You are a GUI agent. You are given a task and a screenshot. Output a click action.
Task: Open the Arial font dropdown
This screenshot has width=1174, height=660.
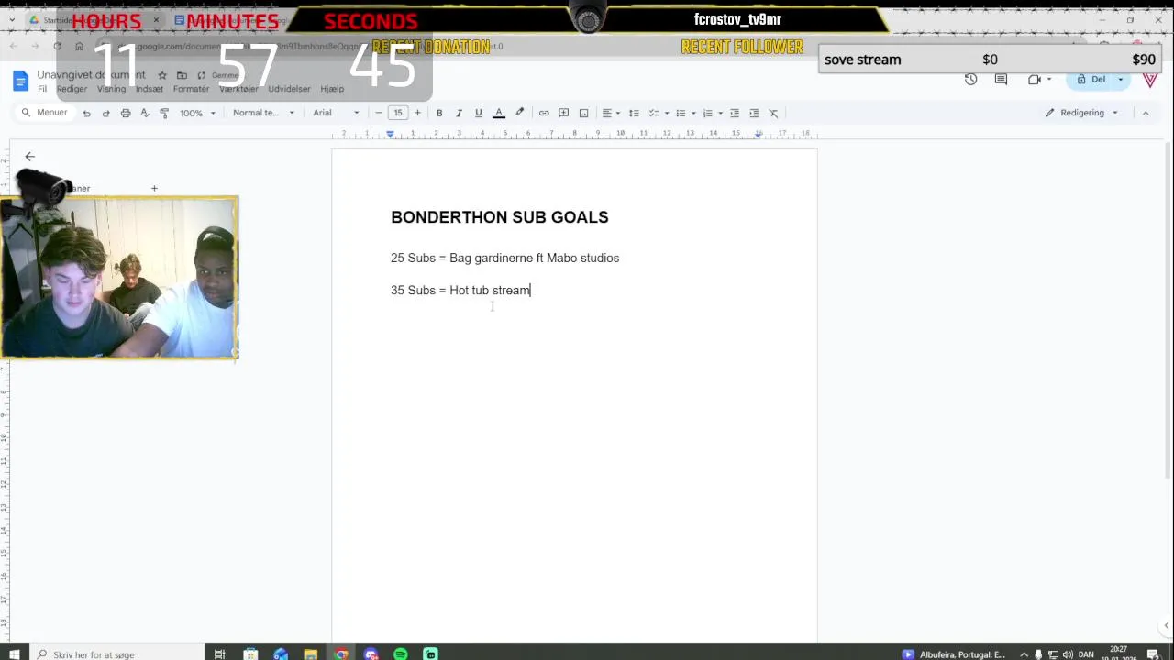[x=336, y=113]
